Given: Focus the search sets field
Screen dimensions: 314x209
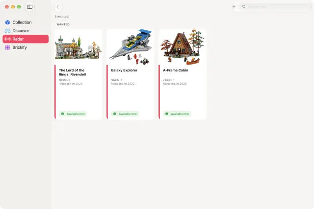Looking at the screenshot, I should (x=276, y=7).
